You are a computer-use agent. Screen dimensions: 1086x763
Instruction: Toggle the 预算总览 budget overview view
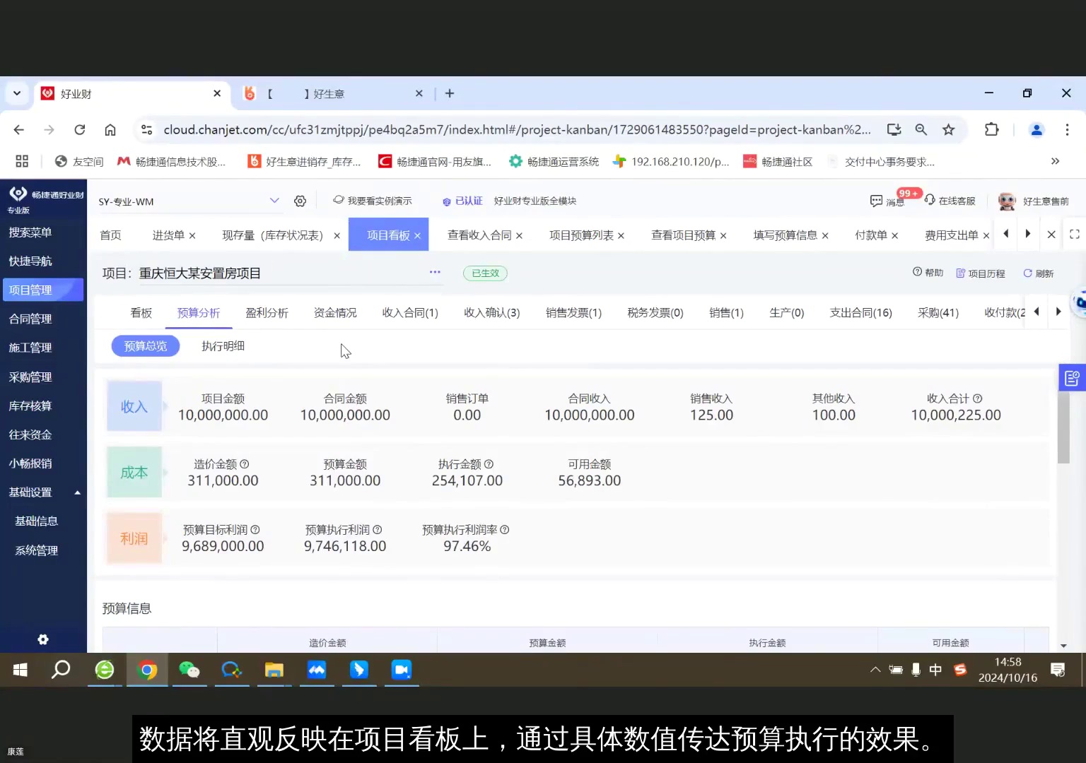click(145, 345)
